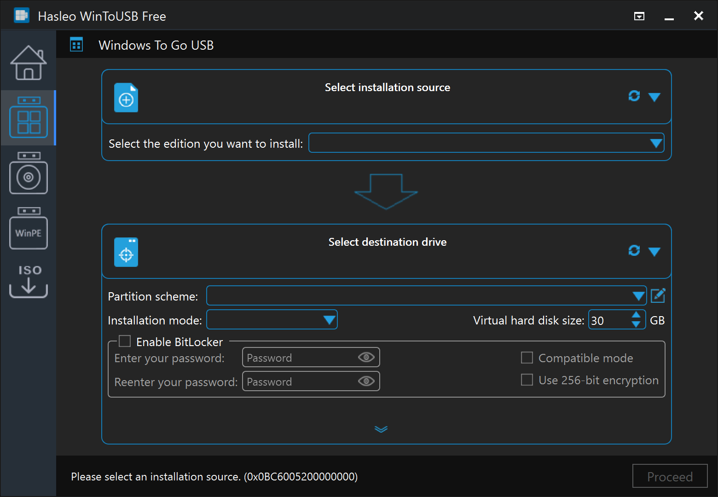Go to the Home sidebar icon
This screenshot has height=497, width=718.
pyautogui.click(x=29, y=63)
